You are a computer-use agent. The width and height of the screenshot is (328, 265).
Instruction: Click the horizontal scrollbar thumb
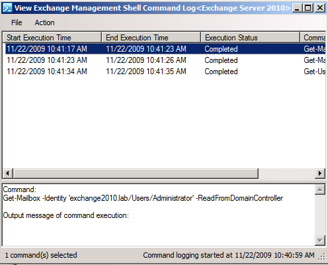pos(136,173)
